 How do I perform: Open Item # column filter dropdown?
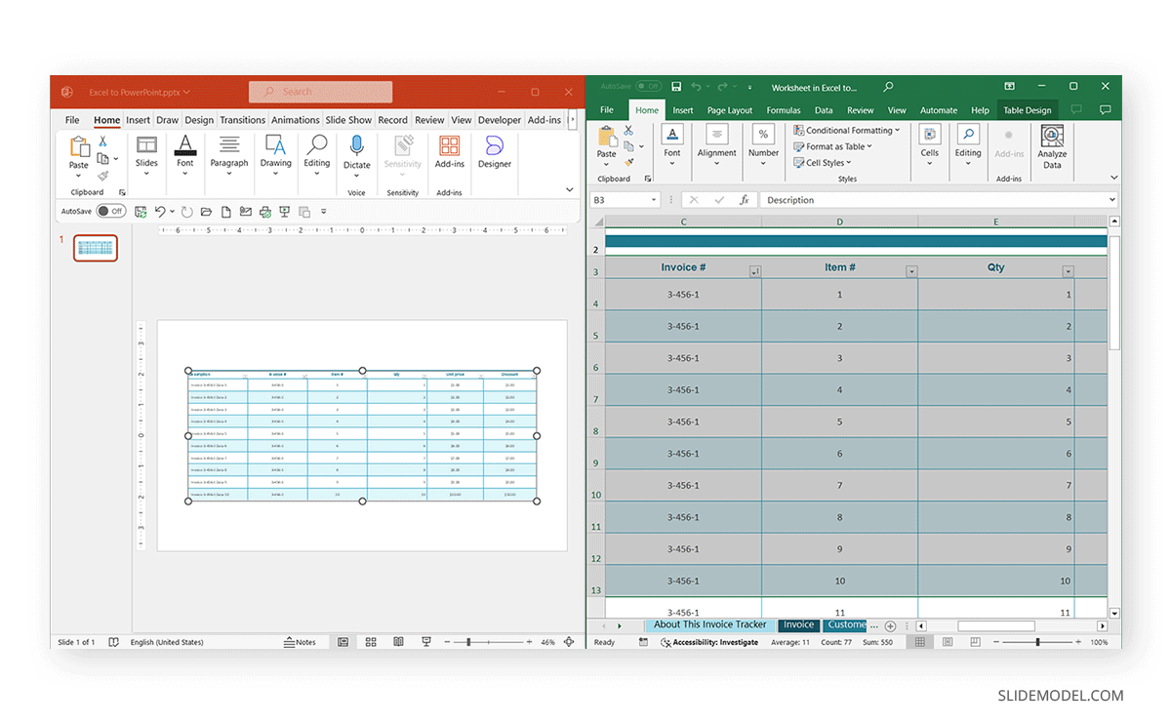(x=911, y=272)
